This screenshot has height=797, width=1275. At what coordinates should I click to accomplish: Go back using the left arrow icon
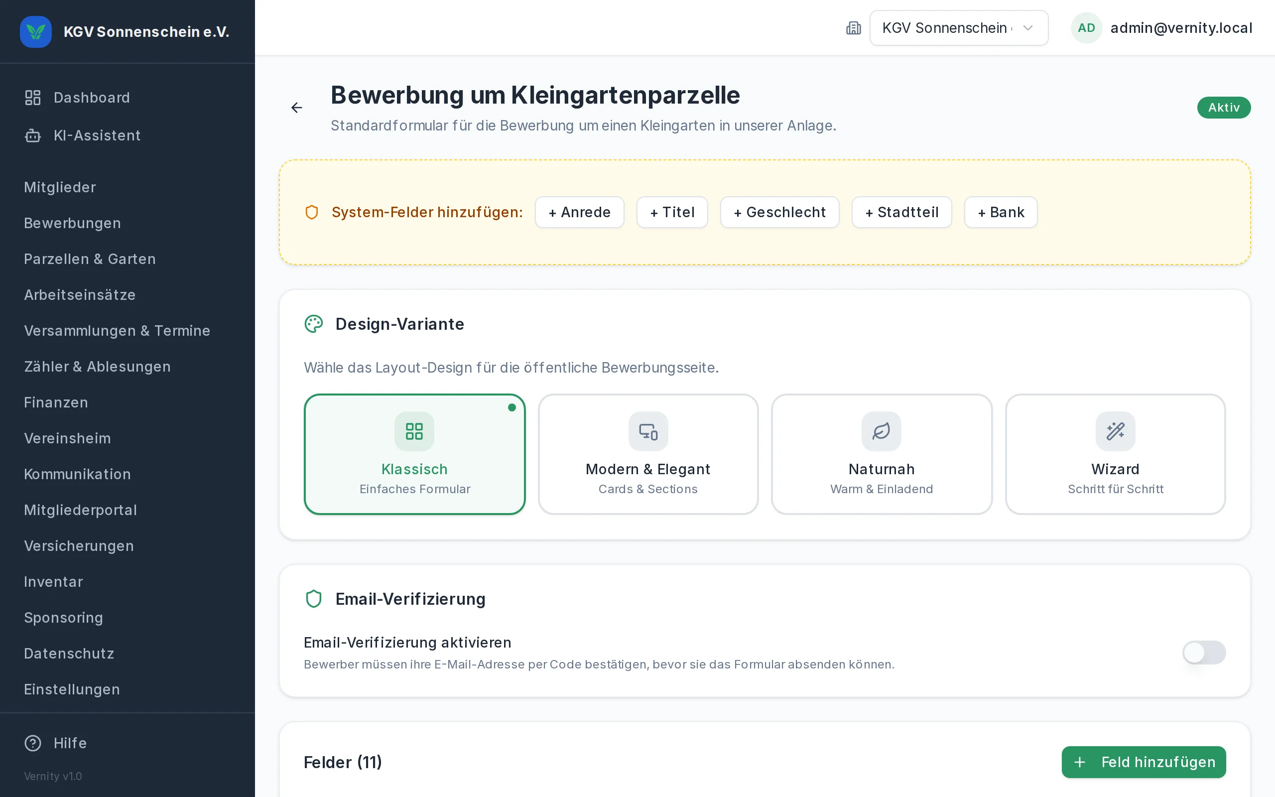(297, 108)
